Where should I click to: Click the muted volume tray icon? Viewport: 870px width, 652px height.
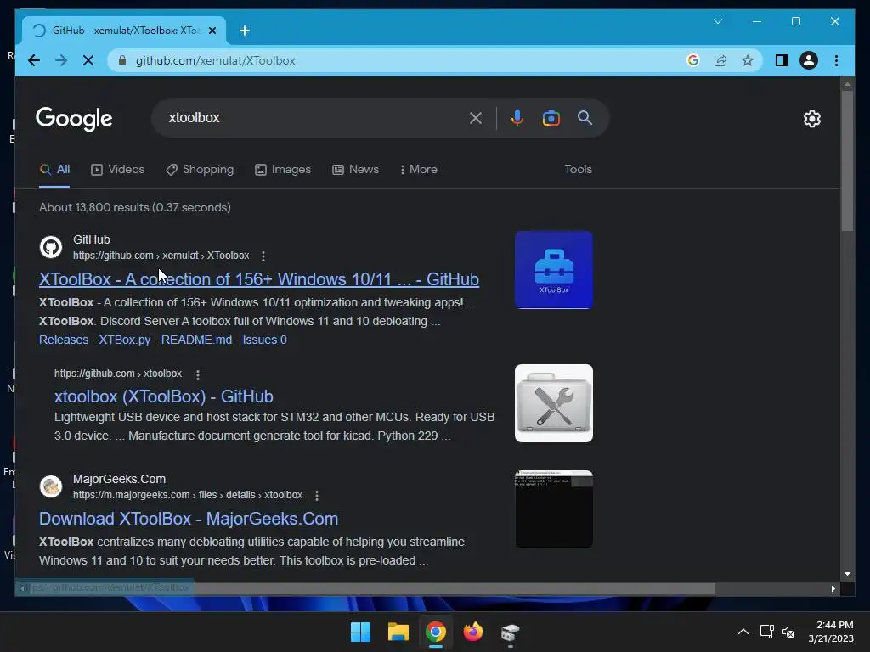[788, 632]
